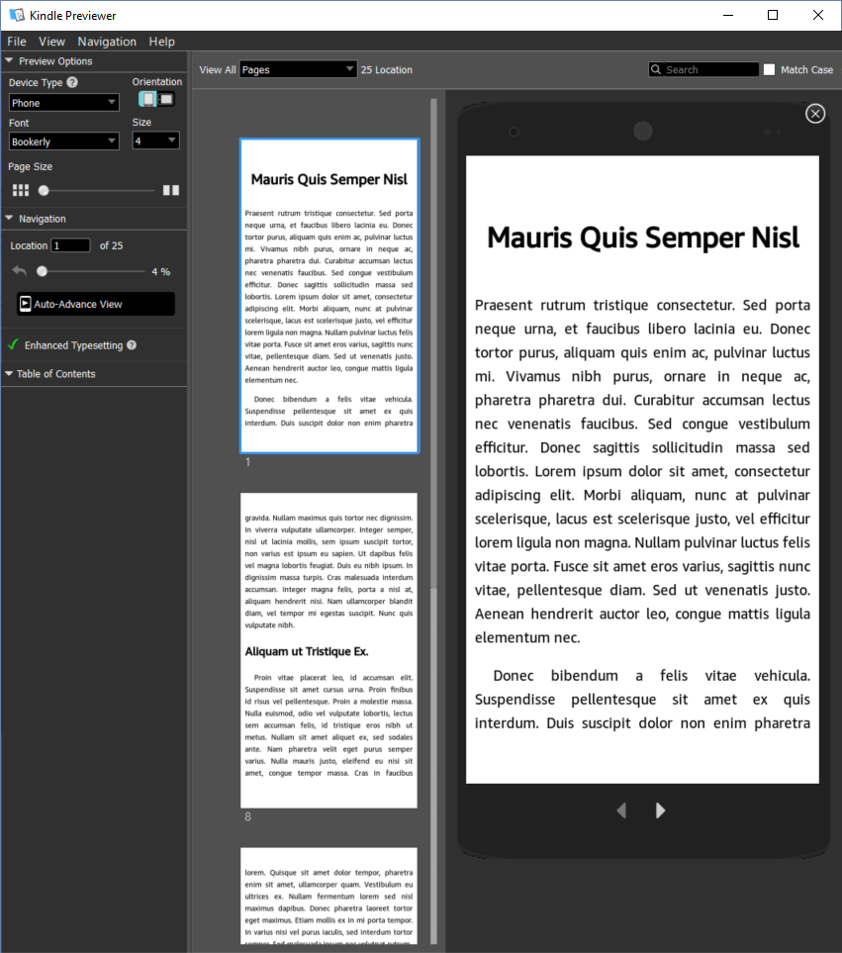The height and width of the screenshot is (953, 842).
Task: Click the large two-page size icon
Action: click(171, 190)
